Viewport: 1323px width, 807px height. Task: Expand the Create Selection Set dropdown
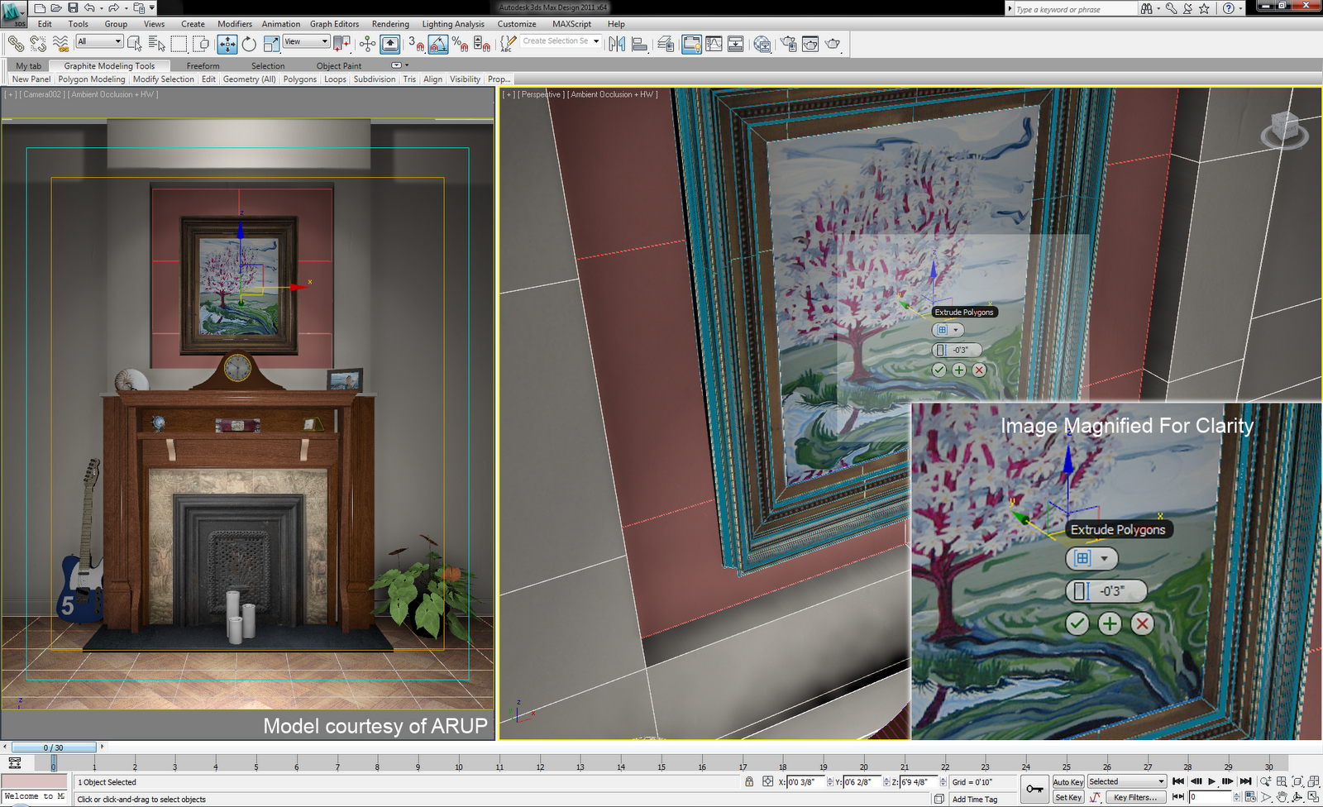[x=596, y=41]
